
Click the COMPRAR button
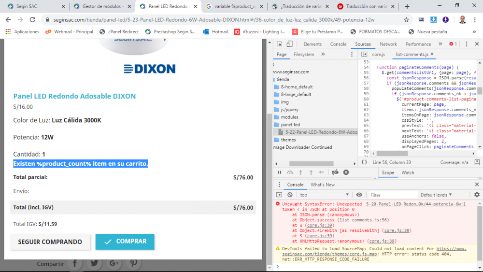click(x=125, y=242)
